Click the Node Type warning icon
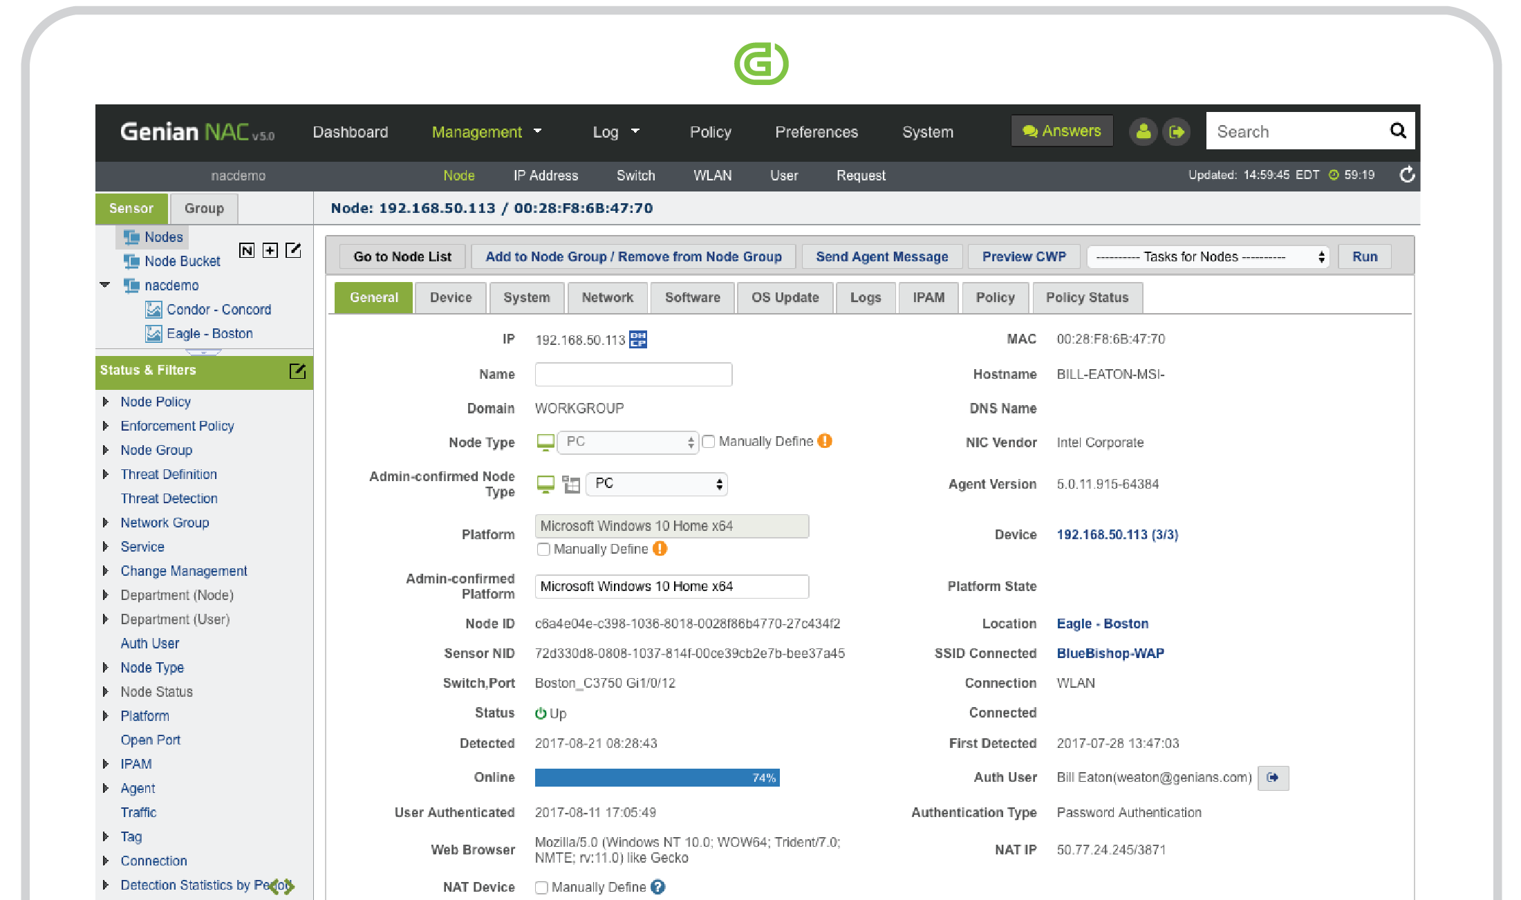The image size is (1521, 900). (x=825, y=441)
